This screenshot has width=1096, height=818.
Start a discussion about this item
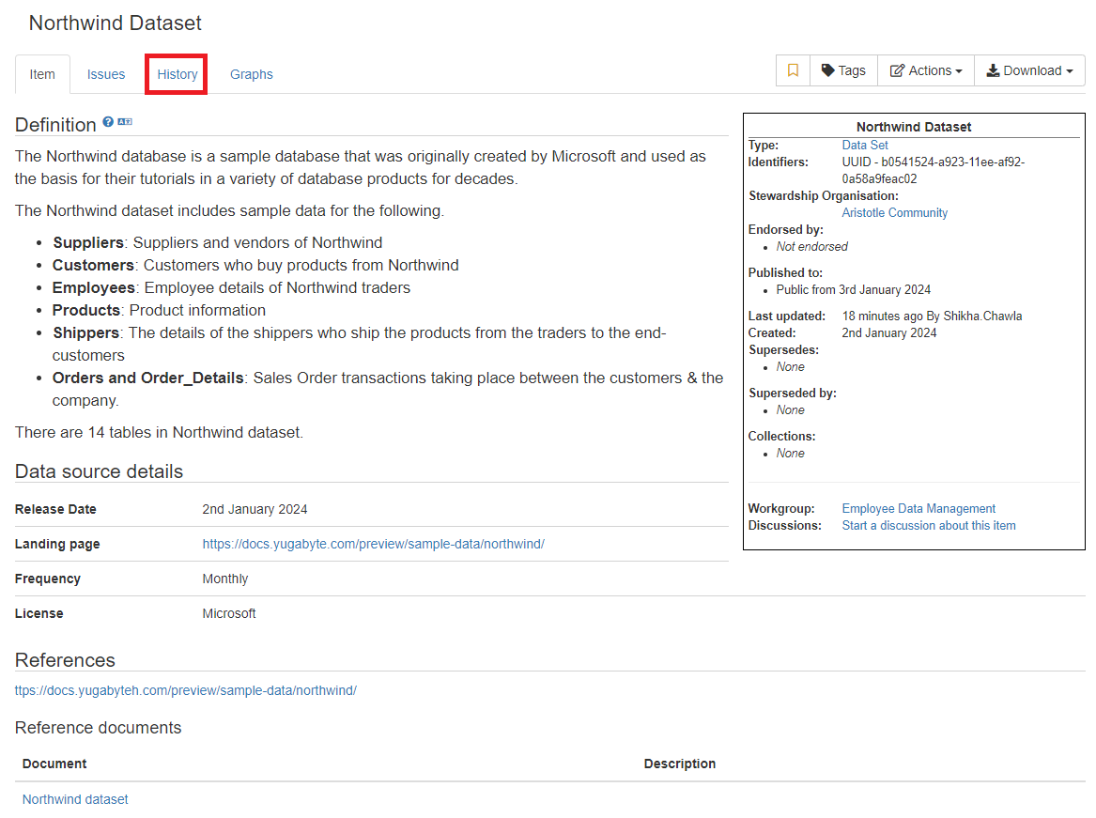(x=929, y=525)
